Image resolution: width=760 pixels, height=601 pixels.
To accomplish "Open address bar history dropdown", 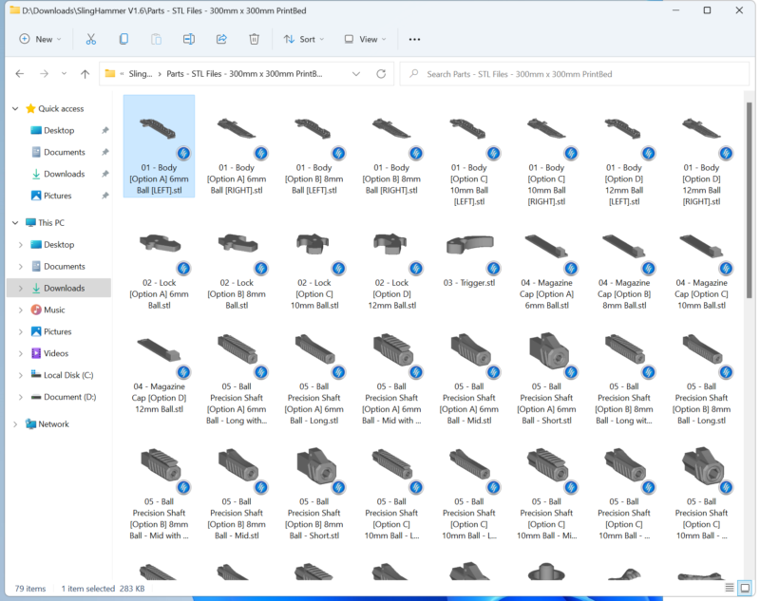I will point(356,74).
